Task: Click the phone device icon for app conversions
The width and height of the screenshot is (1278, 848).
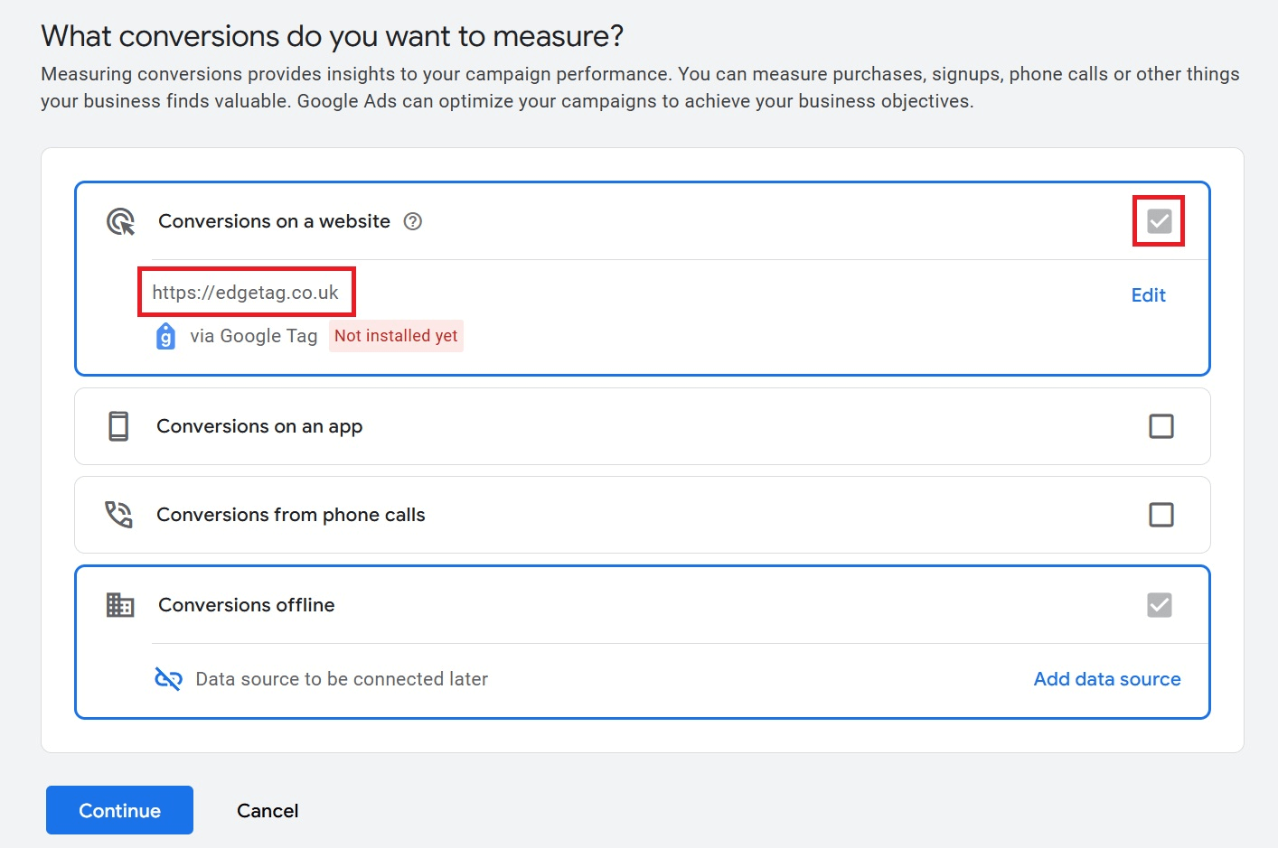Action: click(118, 426)
